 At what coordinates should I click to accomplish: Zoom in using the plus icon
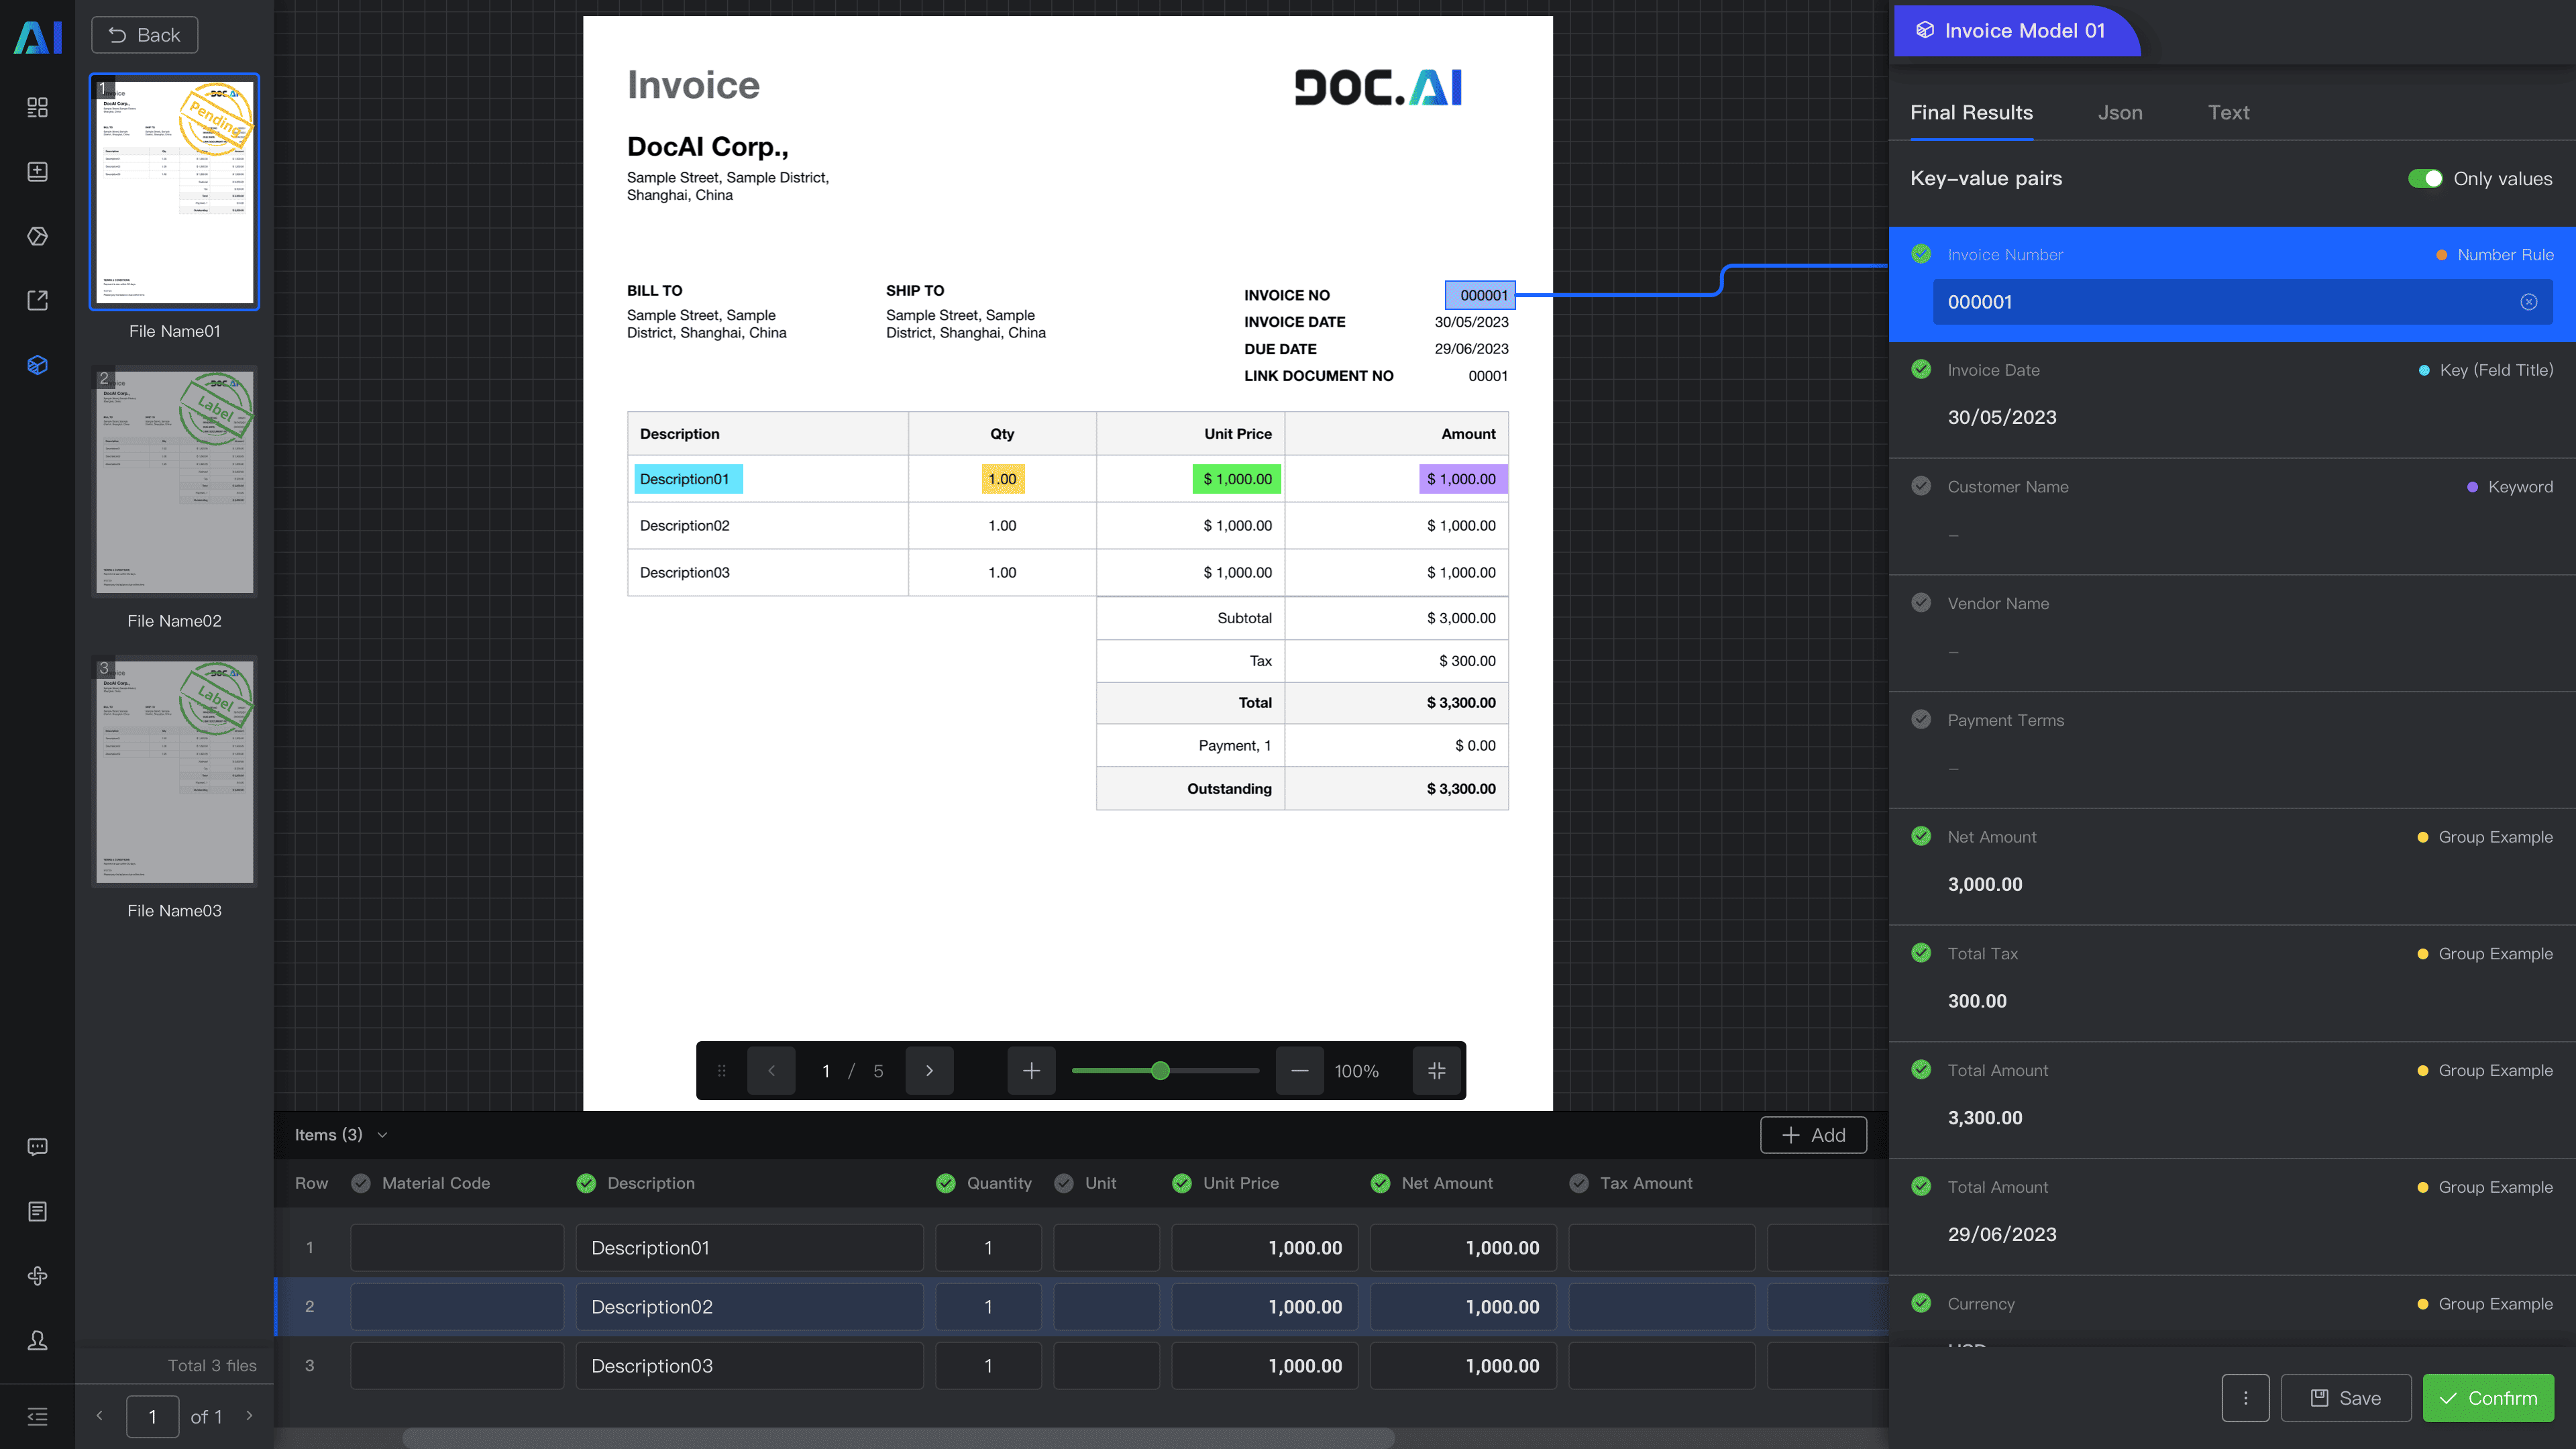1031,1071
